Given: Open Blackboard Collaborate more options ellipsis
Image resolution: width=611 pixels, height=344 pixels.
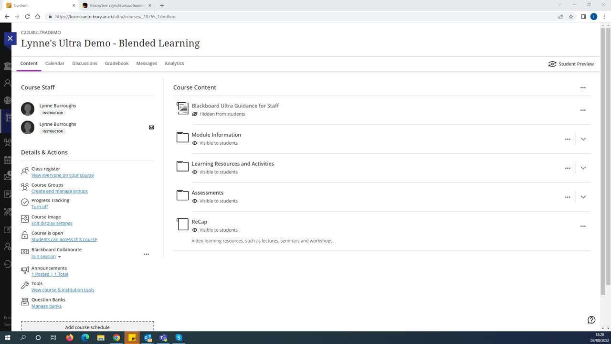Looking at the screenshot, I should click(x=147, y=254).
